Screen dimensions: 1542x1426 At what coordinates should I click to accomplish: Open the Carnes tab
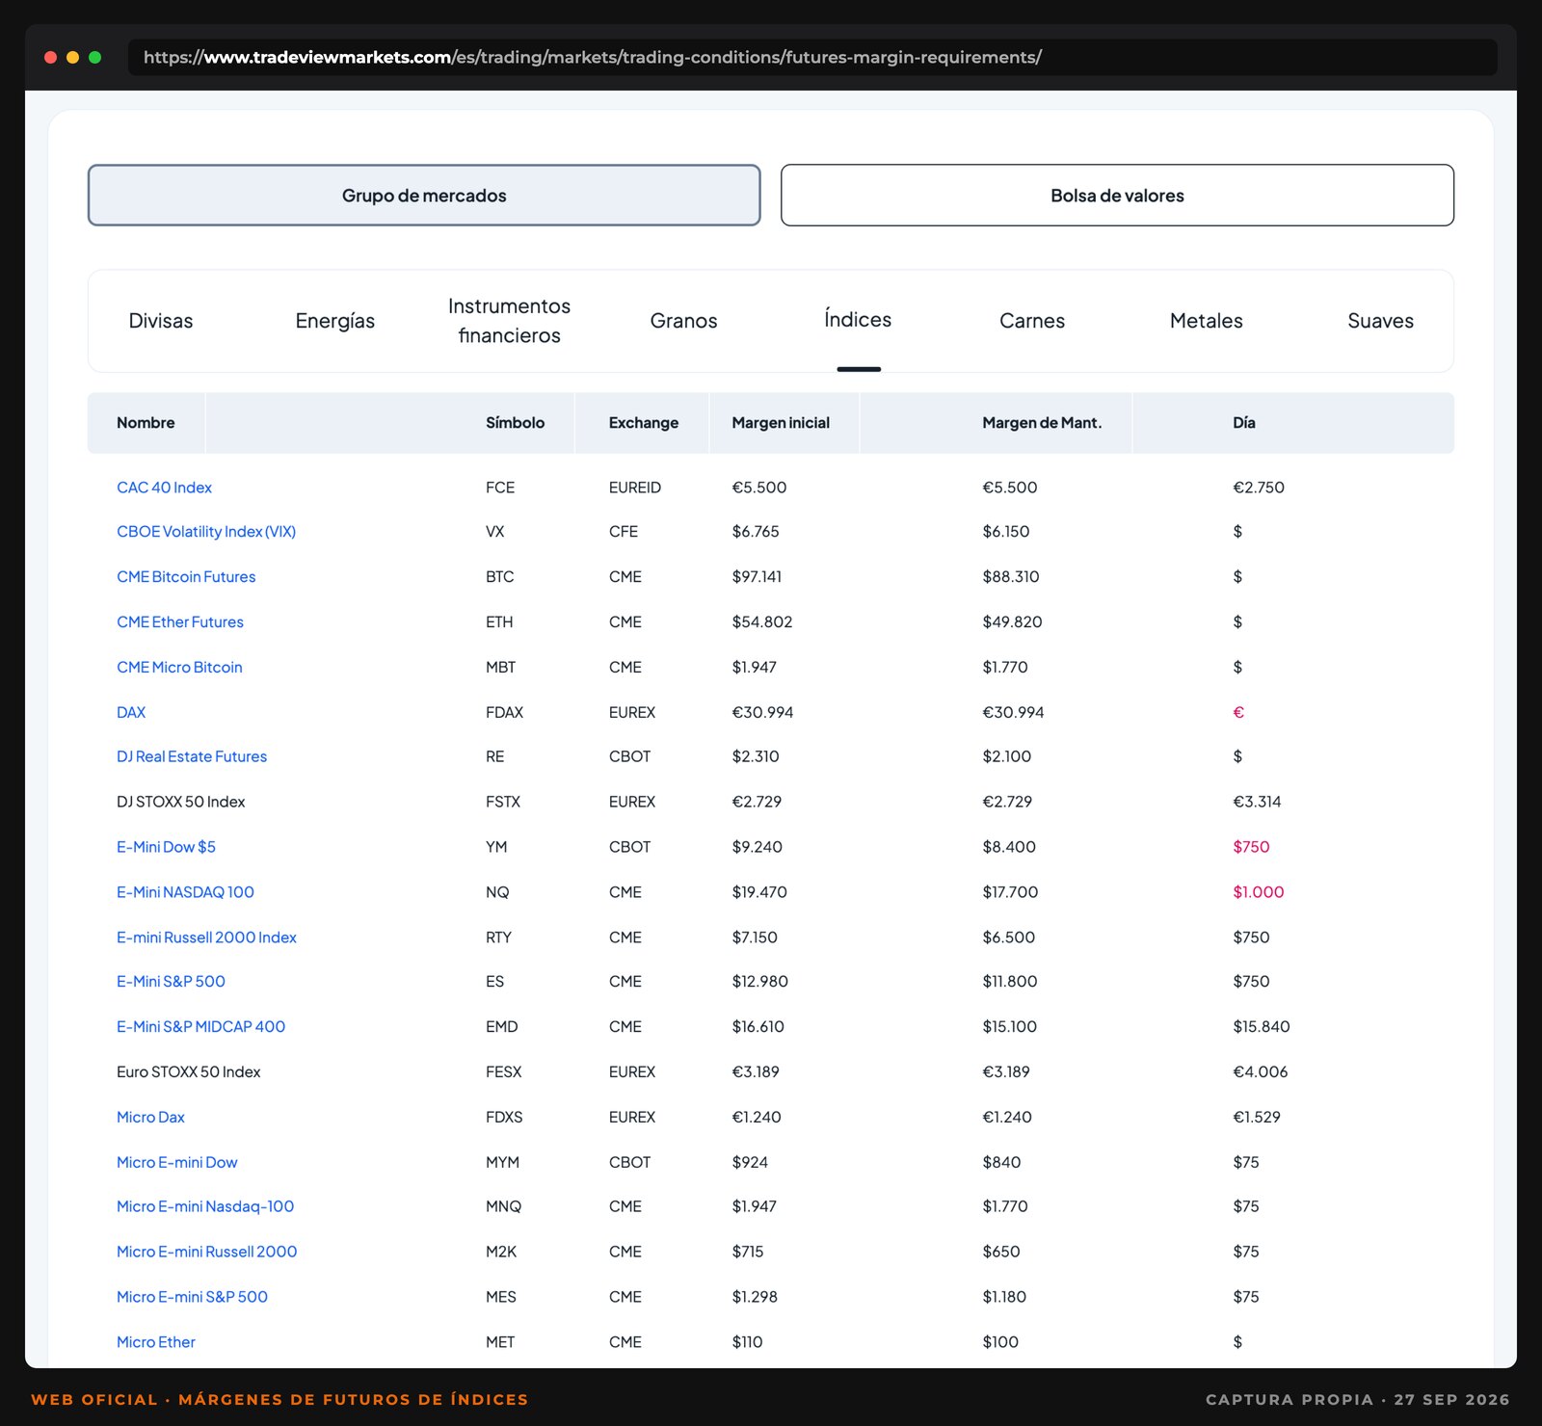pos(1032,321)
